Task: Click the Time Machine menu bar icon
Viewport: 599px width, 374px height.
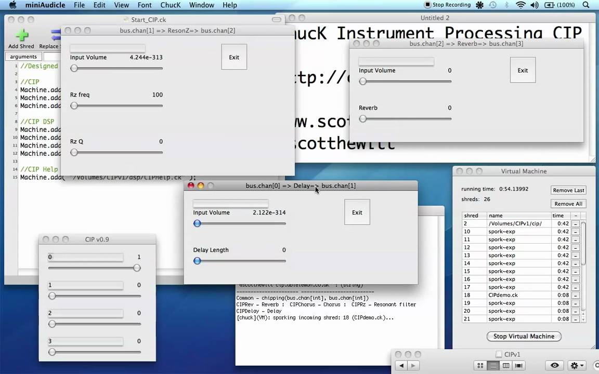Action: (x=493, y=5)
